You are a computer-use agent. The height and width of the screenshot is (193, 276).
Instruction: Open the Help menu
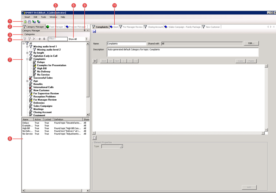(63, 17)
